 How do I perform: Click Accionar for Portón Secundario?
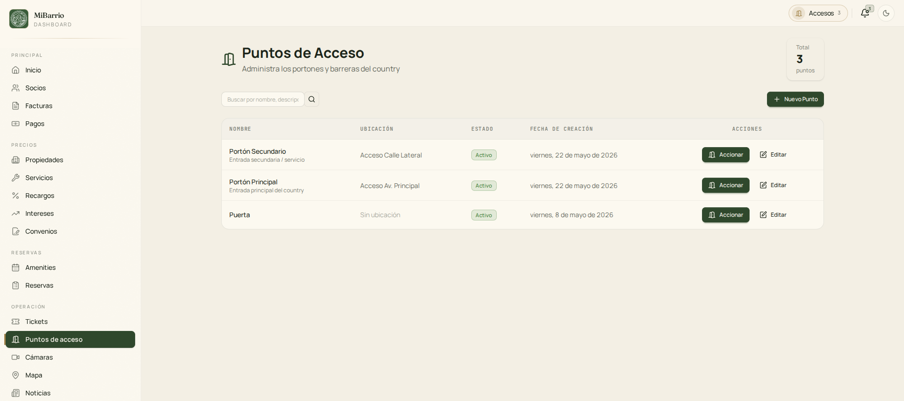726,155
